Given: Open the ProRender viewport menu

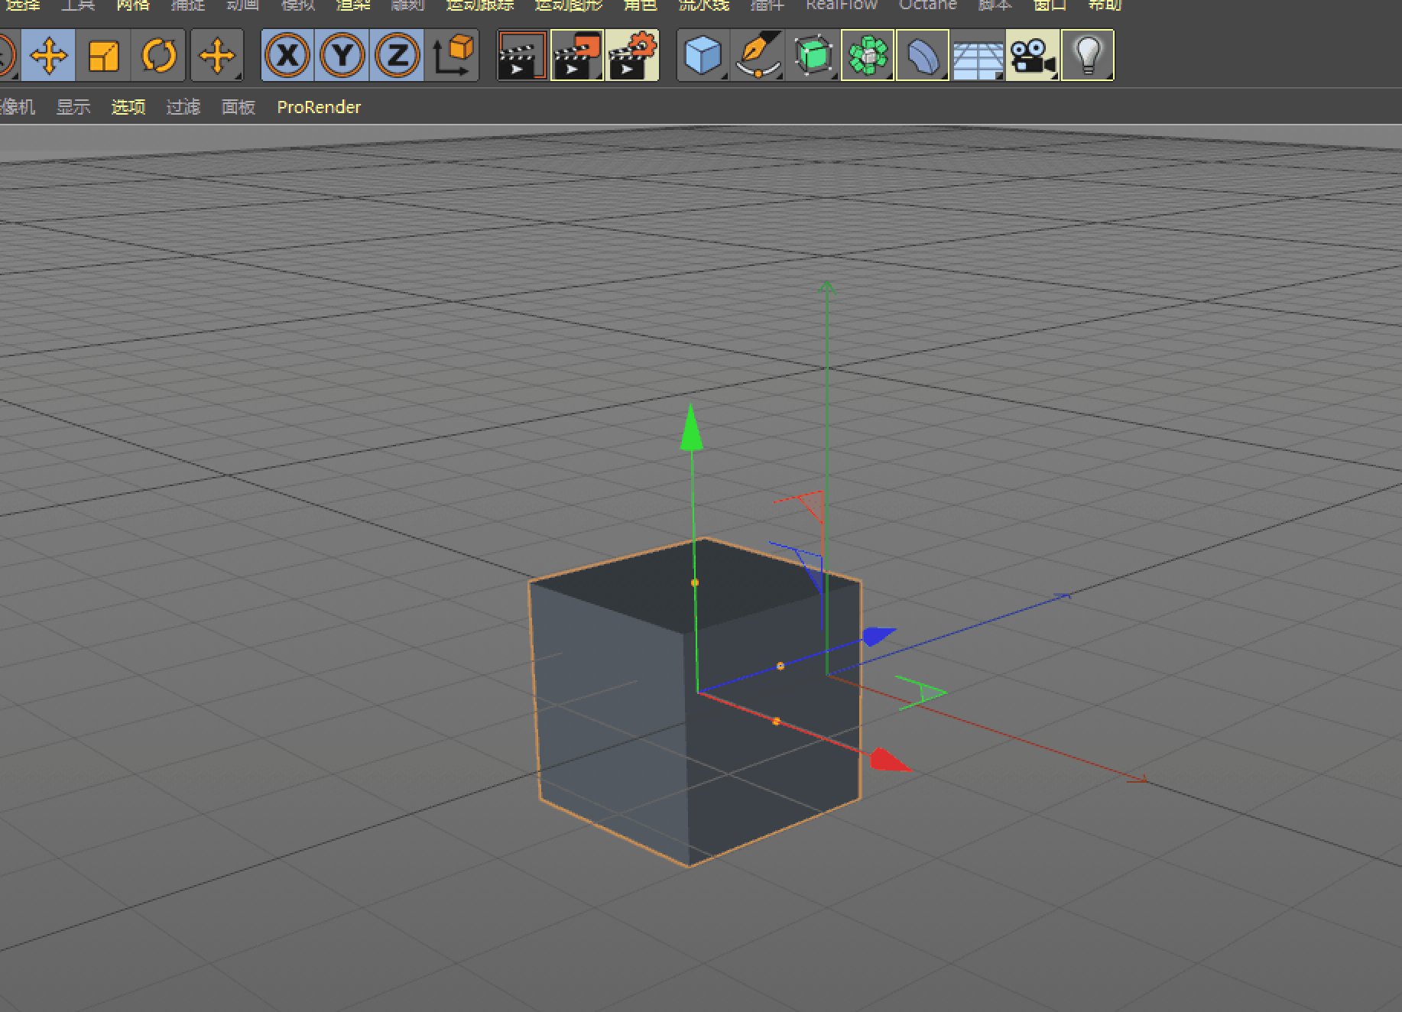Looking at the screenshot, I should coord(319,107).
